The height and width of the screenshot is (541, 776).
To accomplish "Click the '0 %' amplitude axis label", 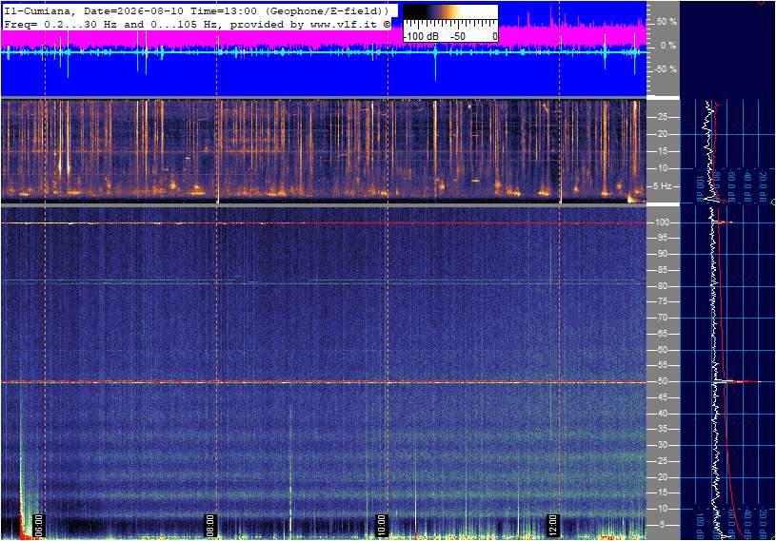I will pos(668,46).
